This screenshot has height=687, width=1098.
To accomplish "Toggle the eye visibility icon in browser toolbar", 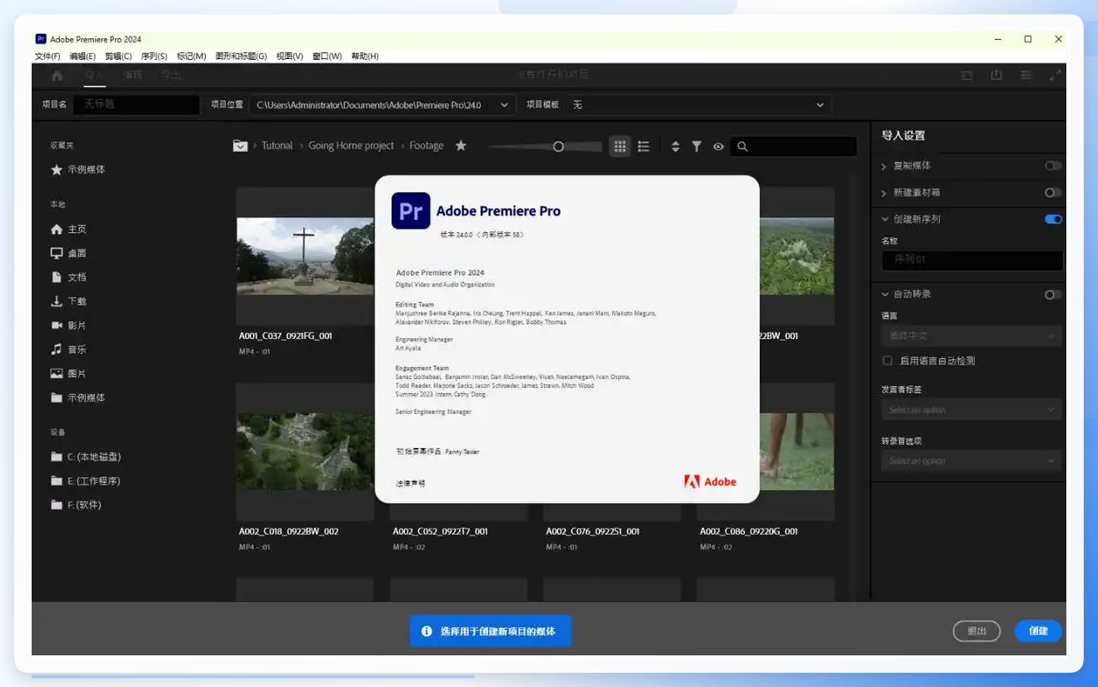I will [718, 147].
